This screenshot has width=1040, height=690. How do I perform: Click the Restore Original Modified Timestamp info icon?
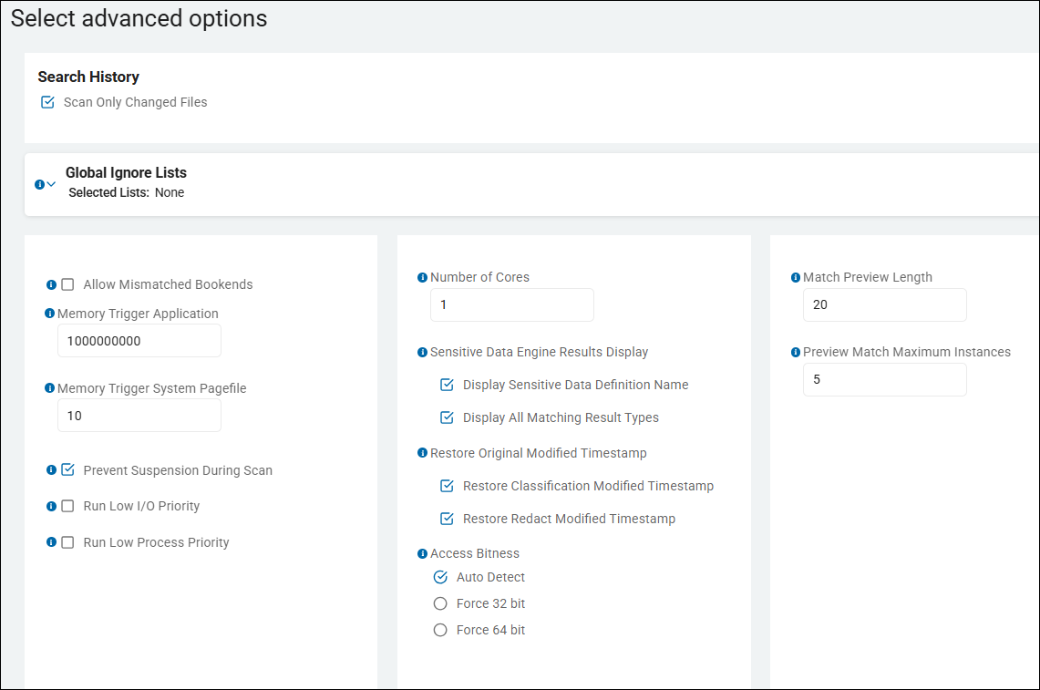423,452
